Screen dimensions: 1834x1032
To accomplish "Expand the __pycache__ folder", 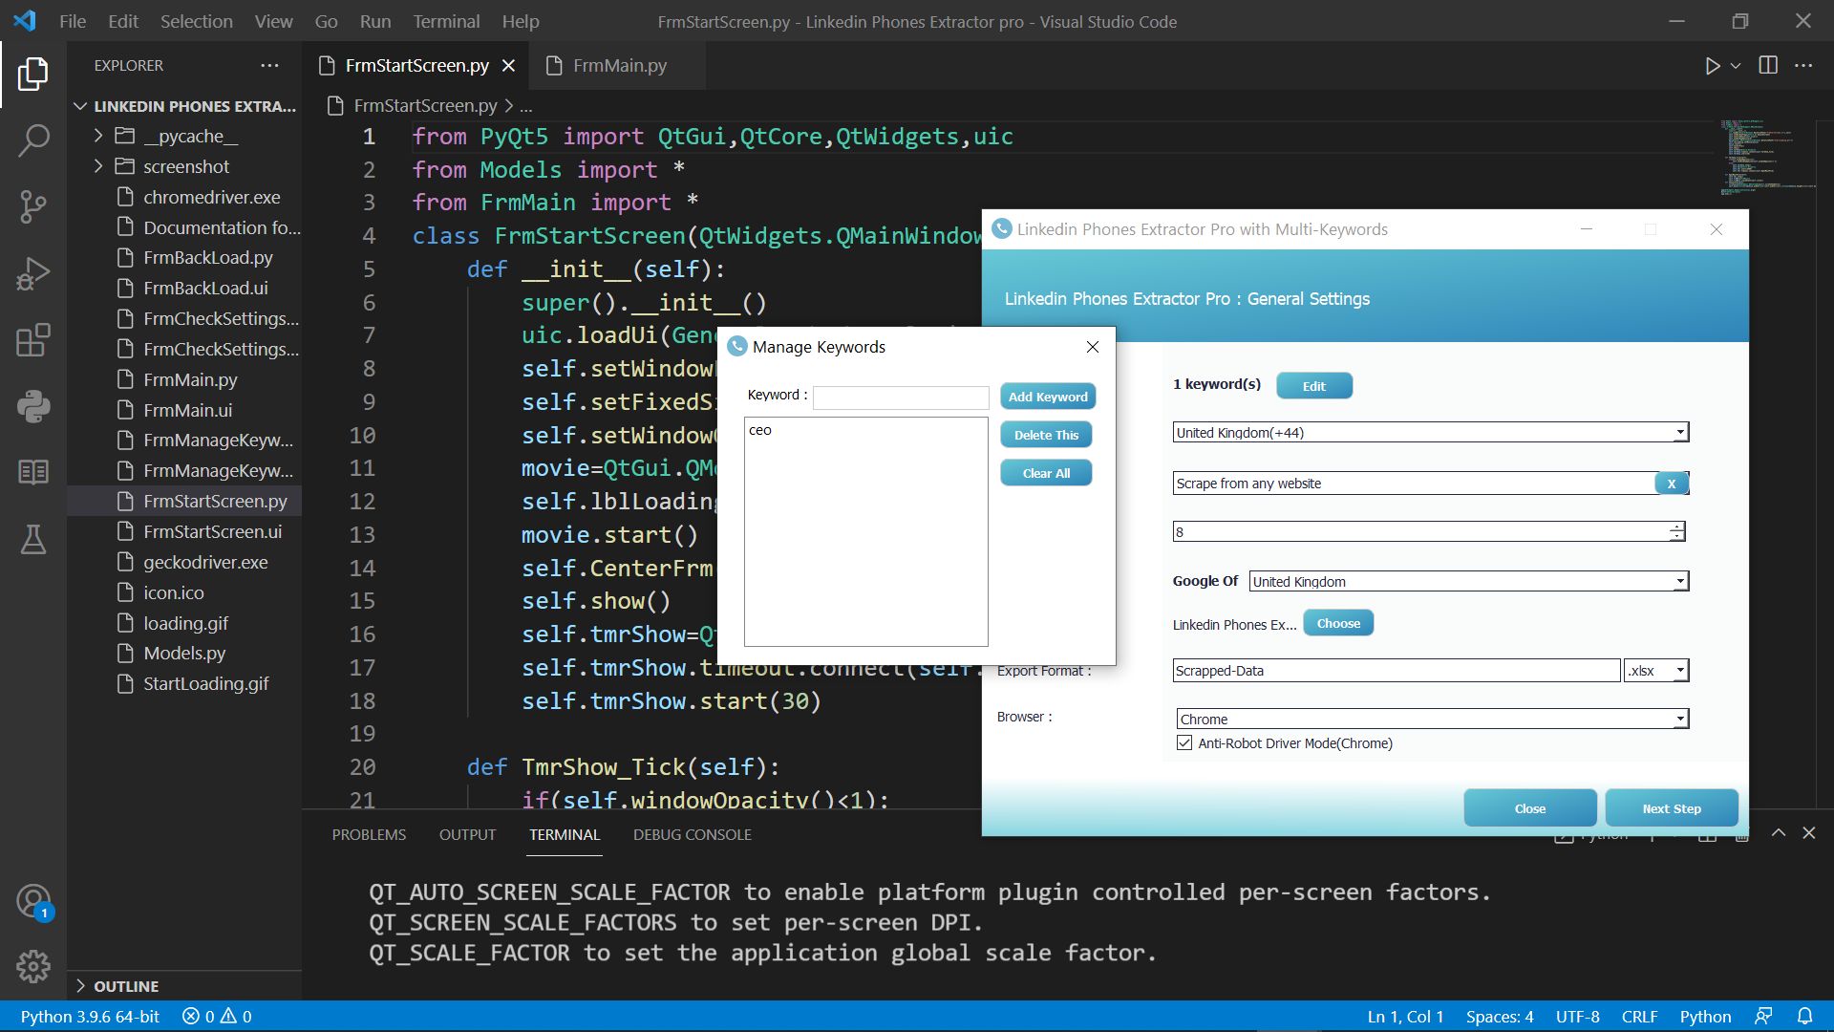I will [98, 136].
